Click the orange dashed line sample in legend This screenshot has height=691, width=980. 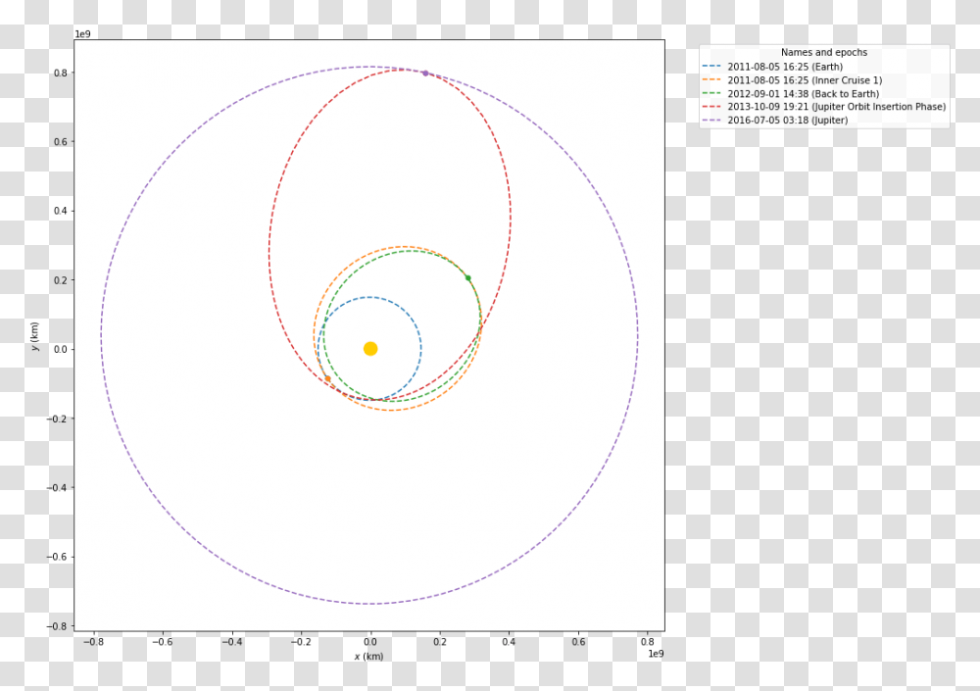point(711,80)
